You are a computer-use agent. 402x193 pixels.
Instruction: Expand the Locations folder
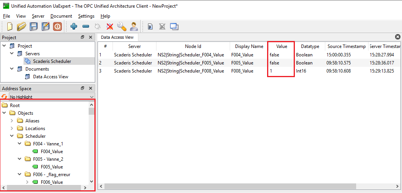pyautogui.click(x=12, y=129)
